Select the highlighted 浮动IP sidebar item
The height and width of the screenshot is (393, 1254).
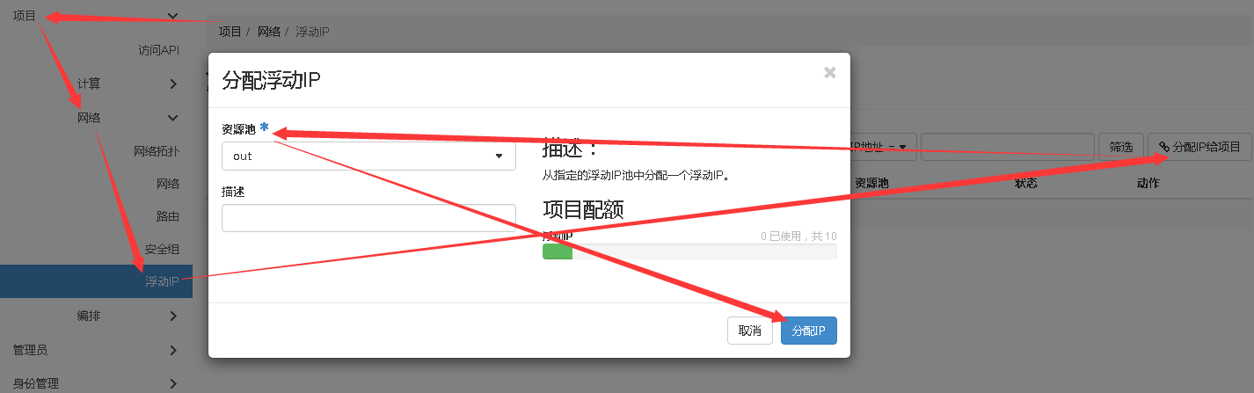pyautogui.click(x=96, y=281)
